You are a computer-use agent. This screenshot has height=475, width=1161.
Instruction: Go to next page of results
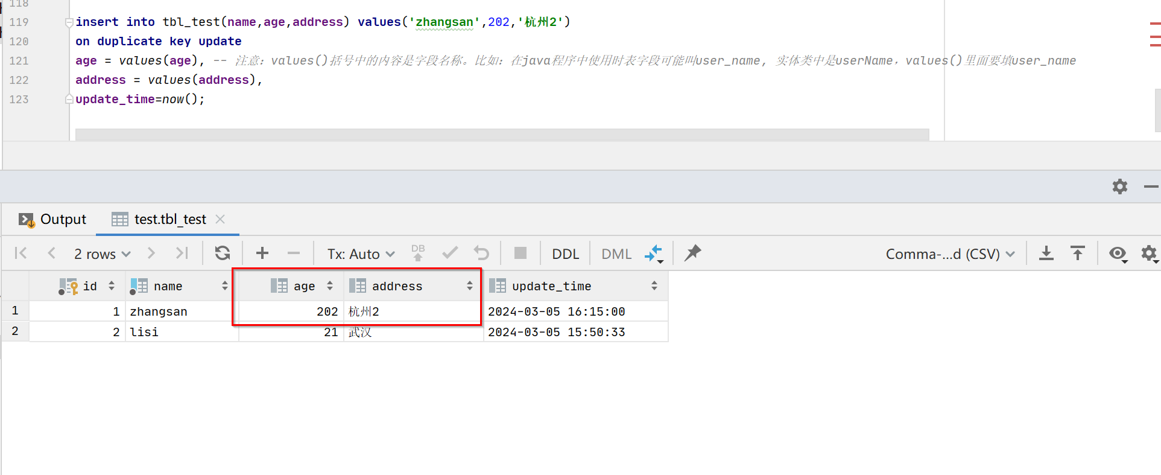tap(151, 253)
